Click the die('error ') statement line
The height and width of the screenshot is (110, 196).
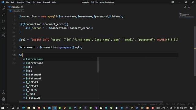[x=59, y=28]
